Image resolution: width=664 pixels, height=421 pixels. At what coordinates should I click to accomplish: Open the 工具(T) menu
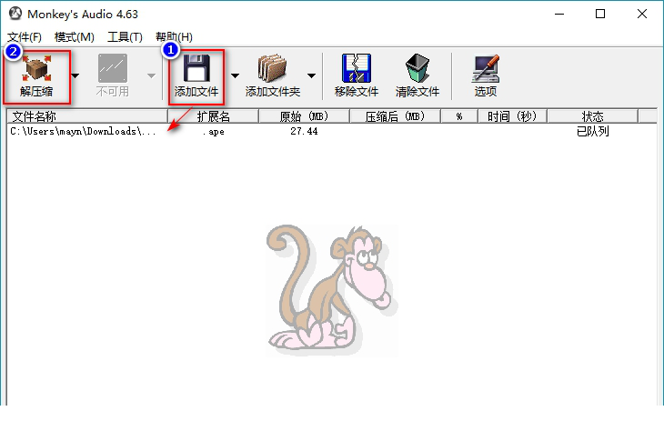(125, 36)
